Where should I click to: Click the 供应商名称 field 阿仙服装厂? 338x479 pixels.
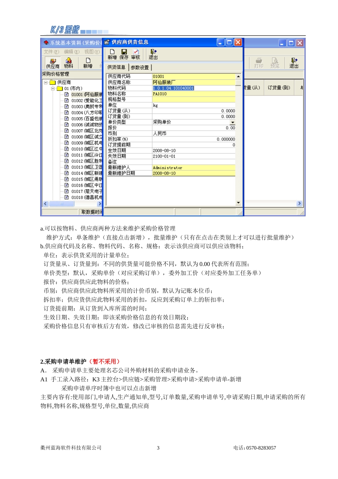194,82
